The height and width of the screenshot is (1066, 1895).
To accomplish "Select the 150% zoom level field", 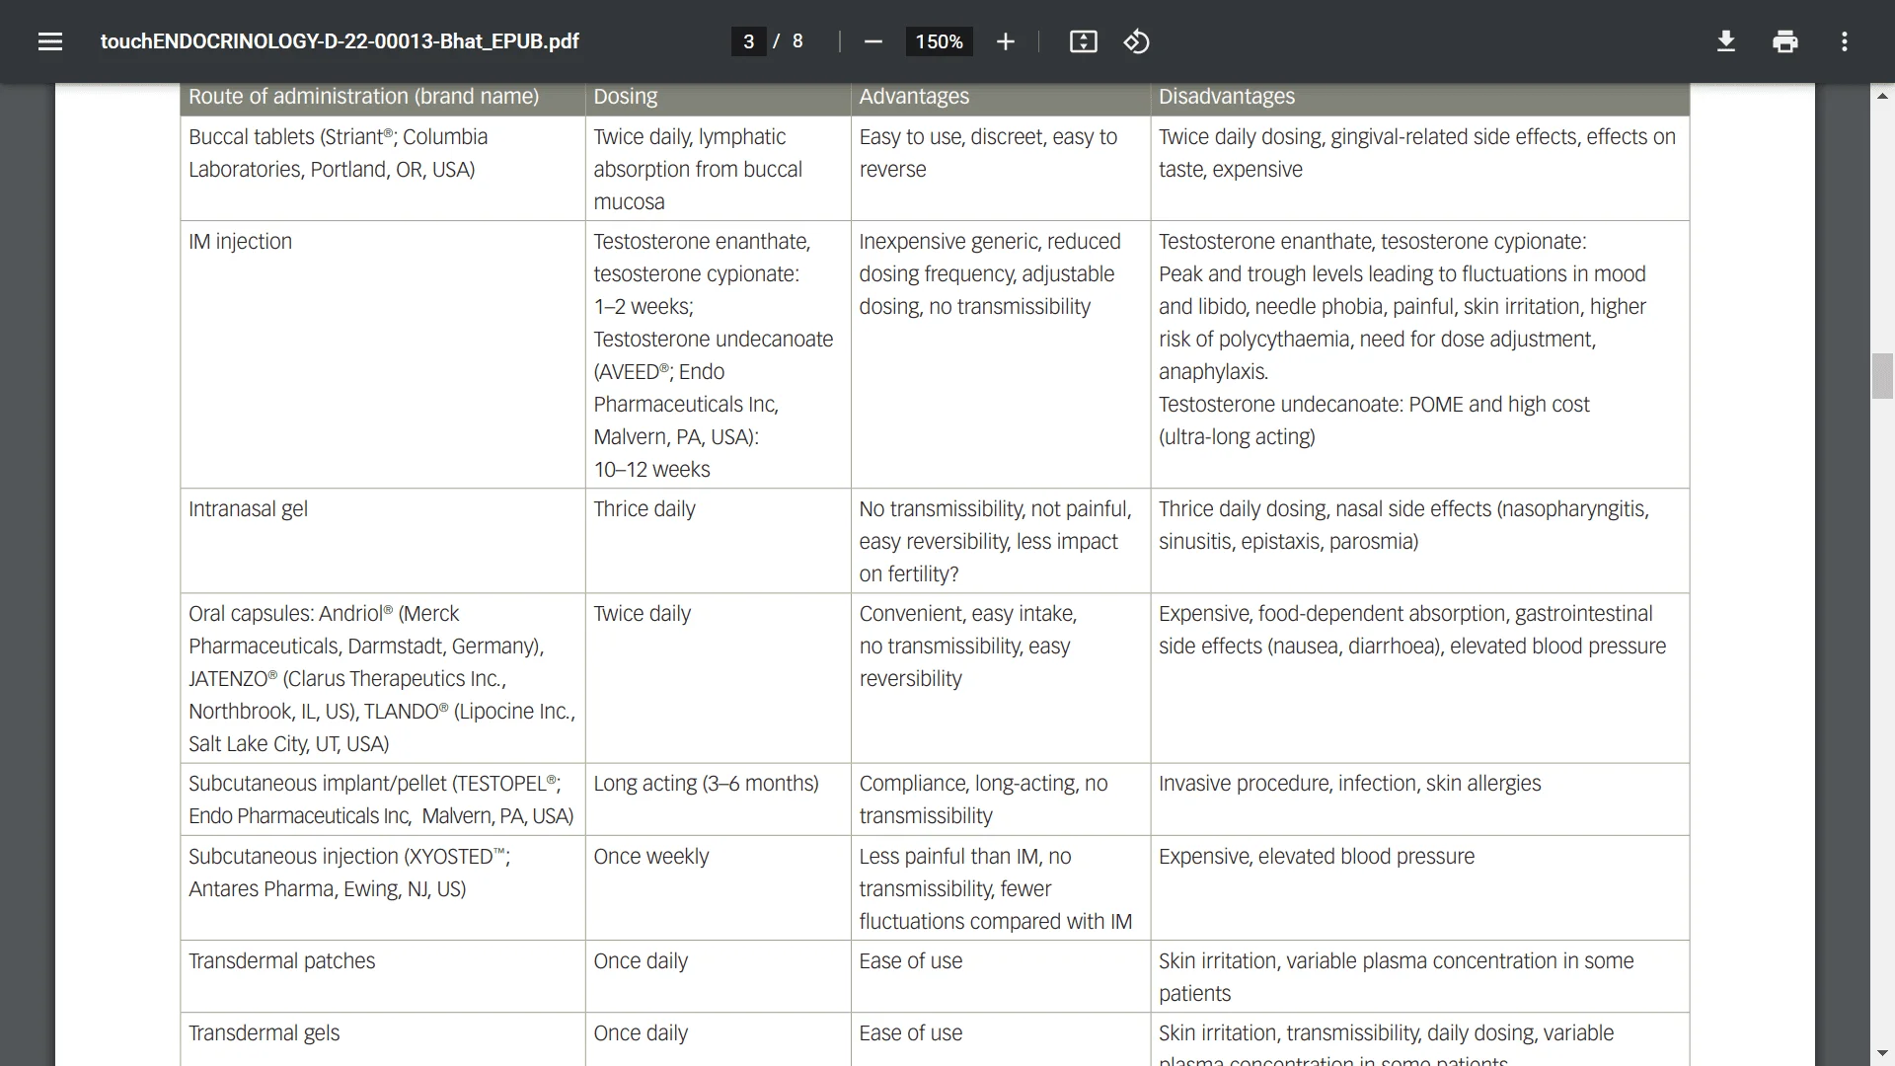I will (939, 41).
